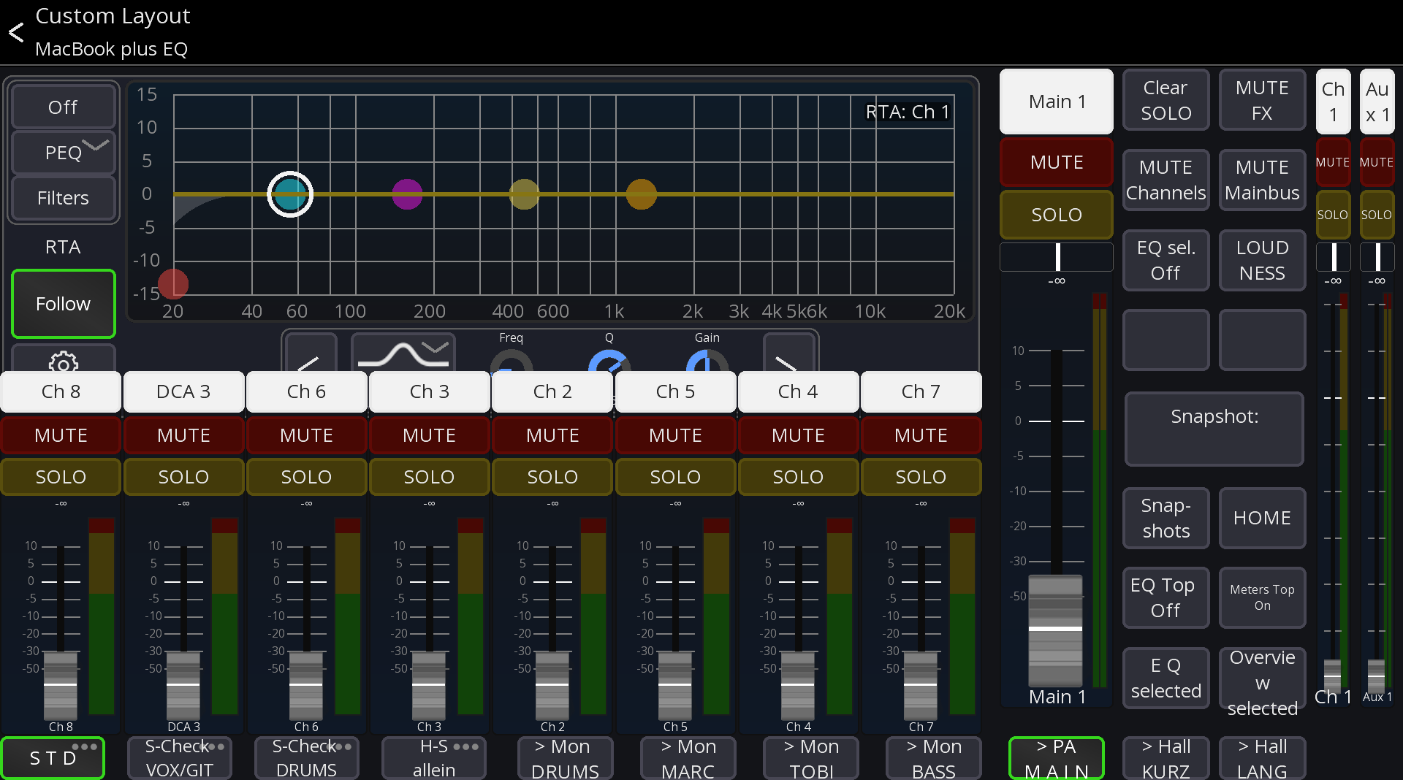The width and height of the screenshot is (1403, 780).
Task: Open options dots on S-Check DRUMS
Action: click(x=339, y=746)
